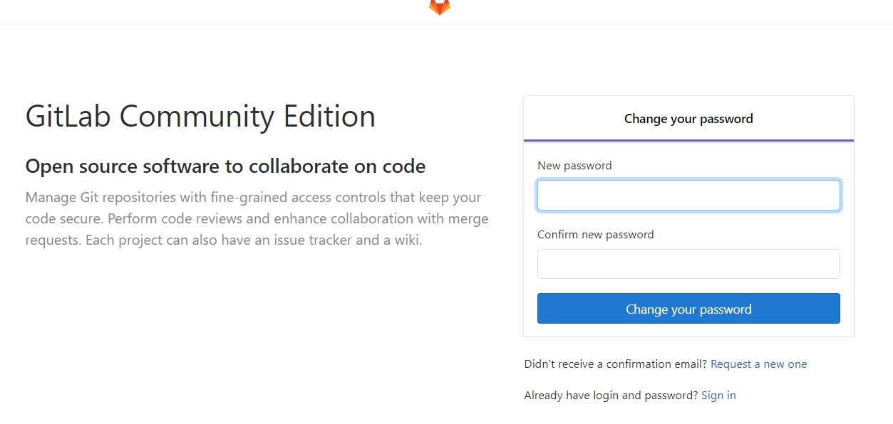
Task: Focus the New password field
Action: 688,196
